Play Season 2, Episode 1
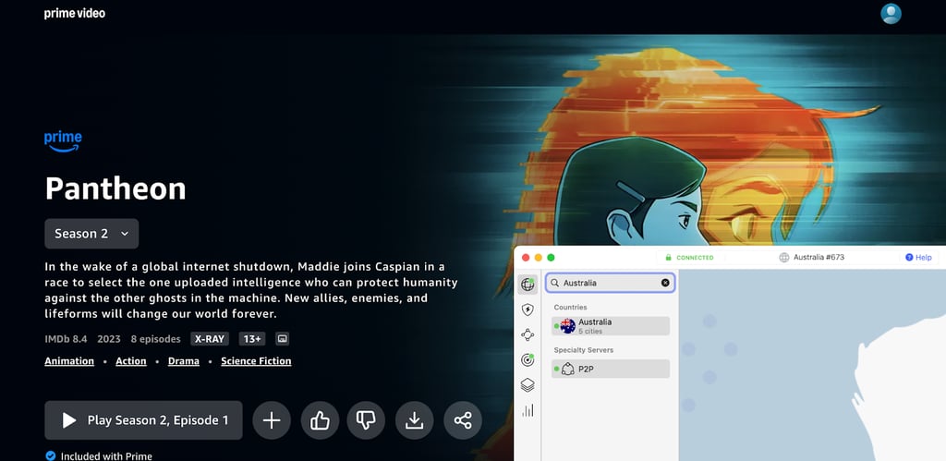The image size is (946, 461). pyautogui.click(x=143, y=420)
